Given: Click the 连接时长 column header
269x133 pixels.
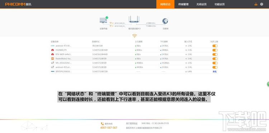Looking at the screenshot, I should [95, 41].
